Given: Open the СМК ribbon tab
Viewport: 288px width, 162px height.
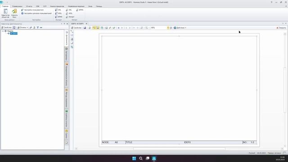Looking at the screenshot, I should pyautogui.click(x=38, y=6).
